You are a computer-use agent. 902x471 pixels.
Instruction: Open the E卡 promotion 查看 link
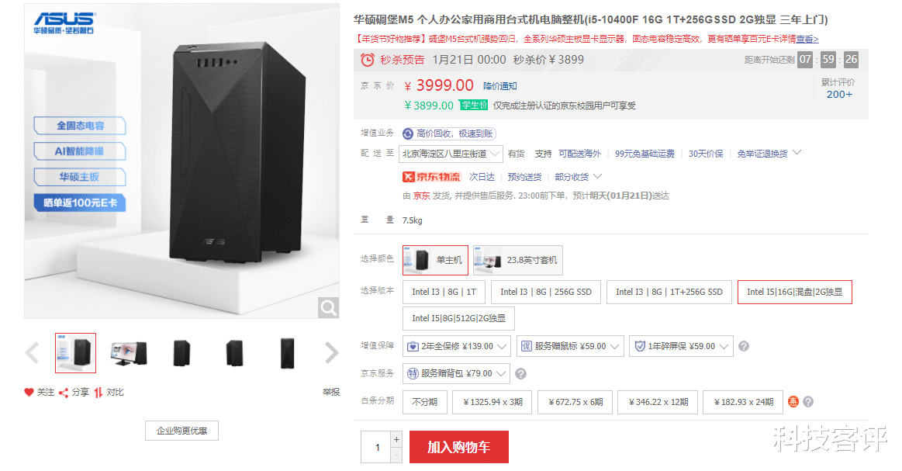807,38
